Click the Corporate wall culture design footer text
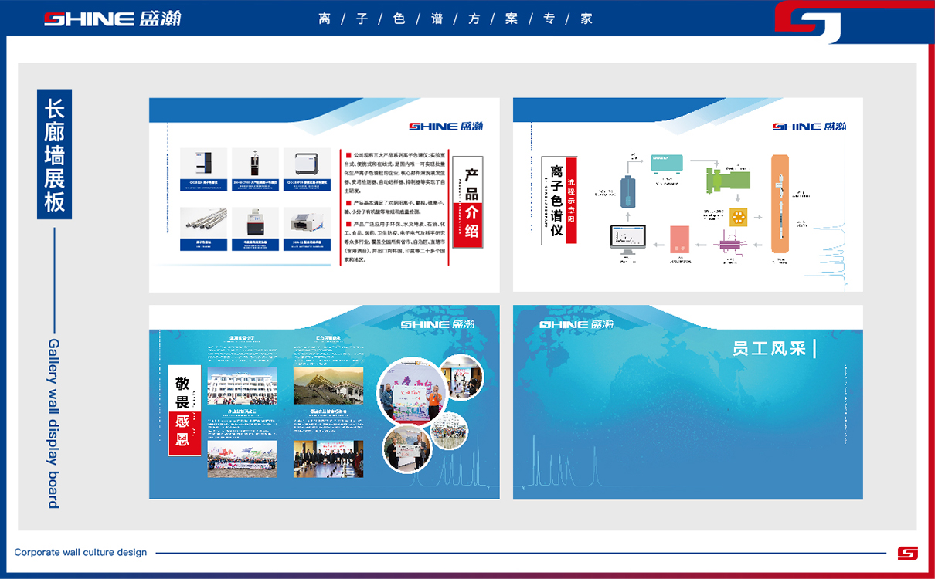The height and width of the screenshot is (579, 935). coord(80,553)
